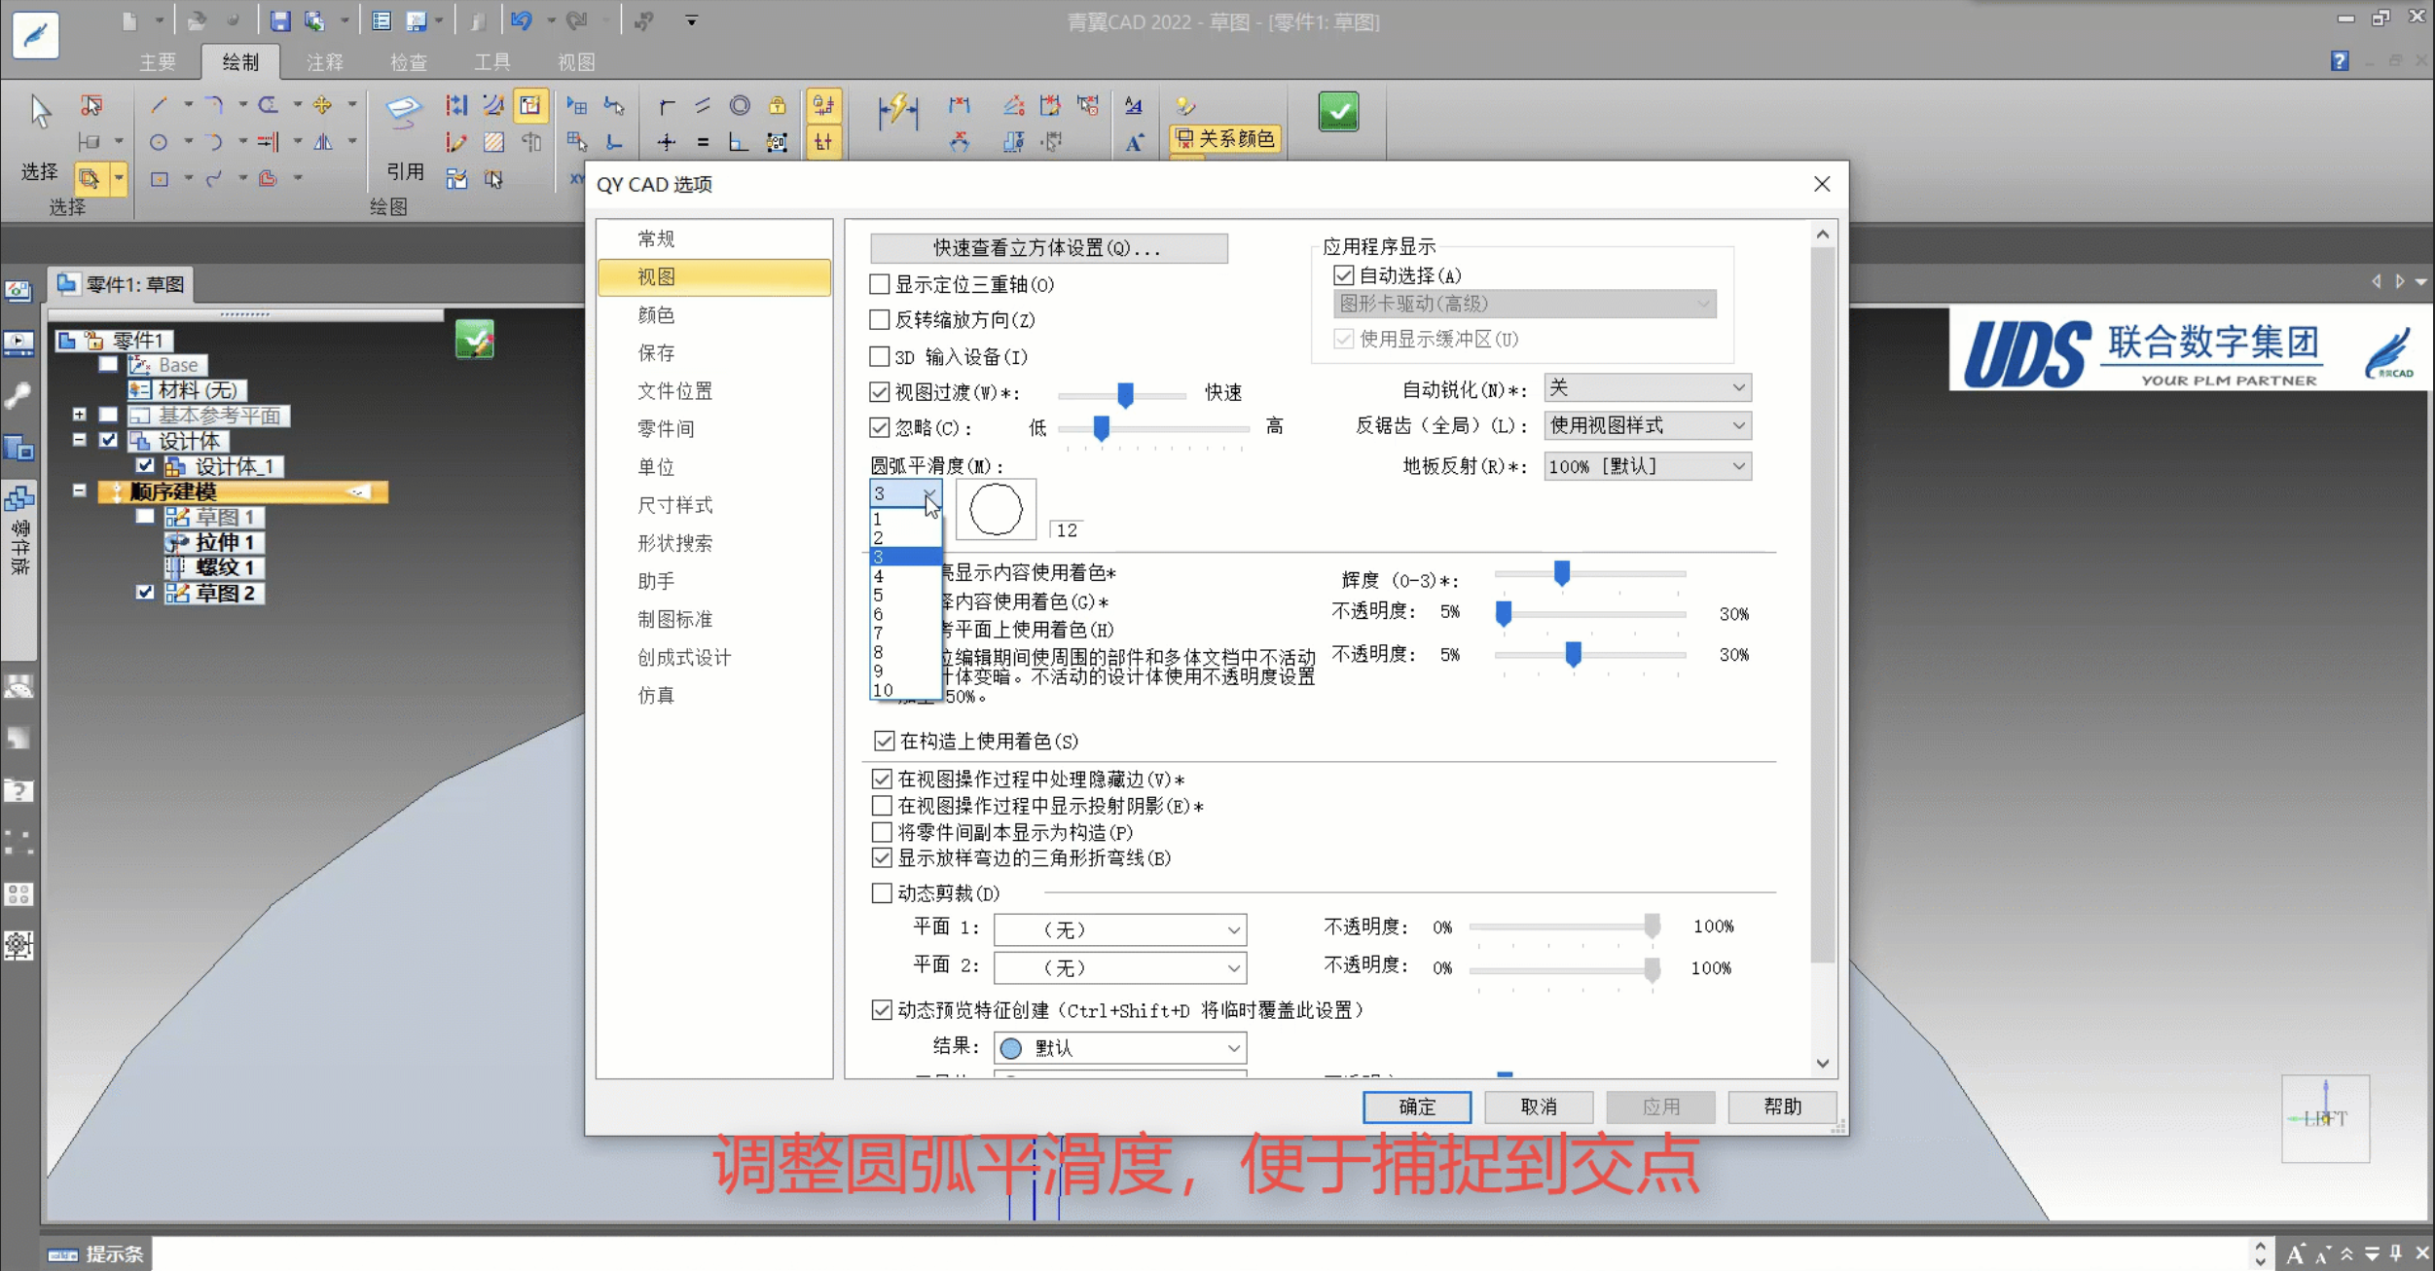Click the perpendicular relationship icon

tap(740, 142)
